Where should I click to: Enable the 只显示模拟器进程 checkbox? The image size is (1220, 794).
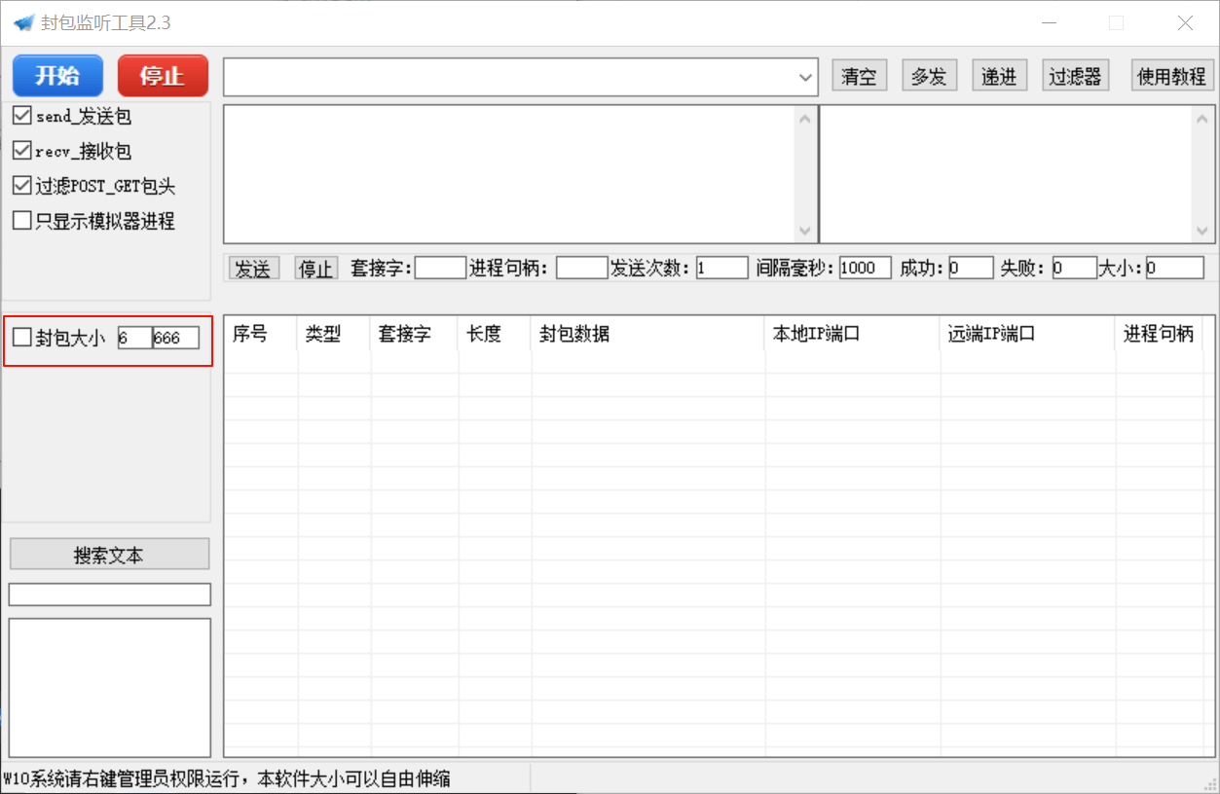(21, 221)
